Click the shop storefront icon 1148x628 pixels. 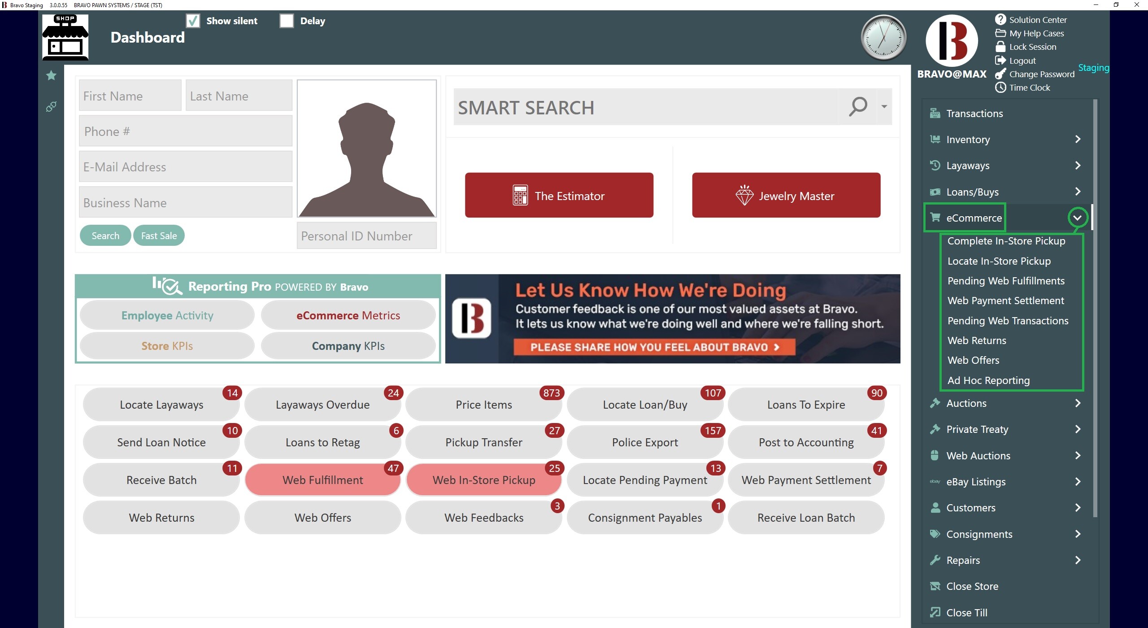[x=65, y=37]
